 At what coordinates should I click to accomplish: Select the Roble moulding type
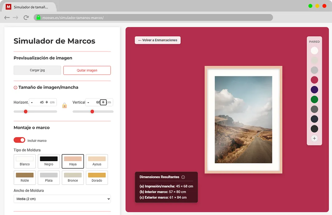25,177
